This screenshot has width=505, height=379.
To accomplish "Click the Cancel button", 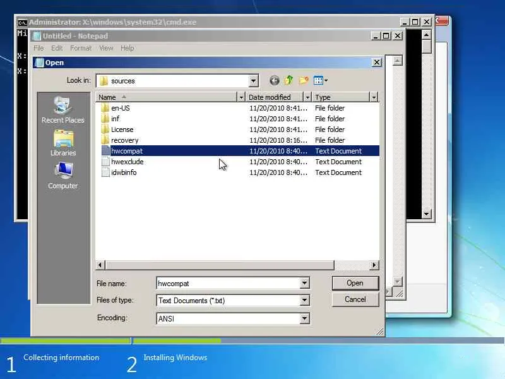I will coord(355,299).
